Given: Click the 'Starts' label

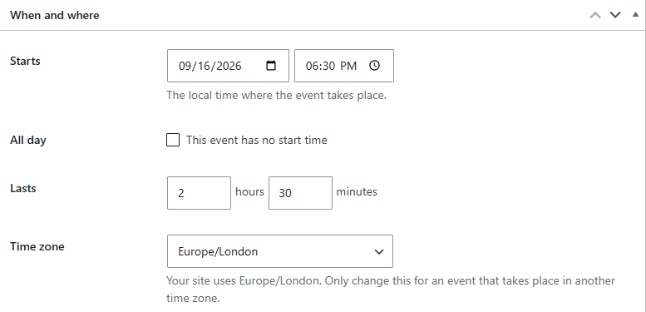Looking at the screenshot, I should coord(25,61).
